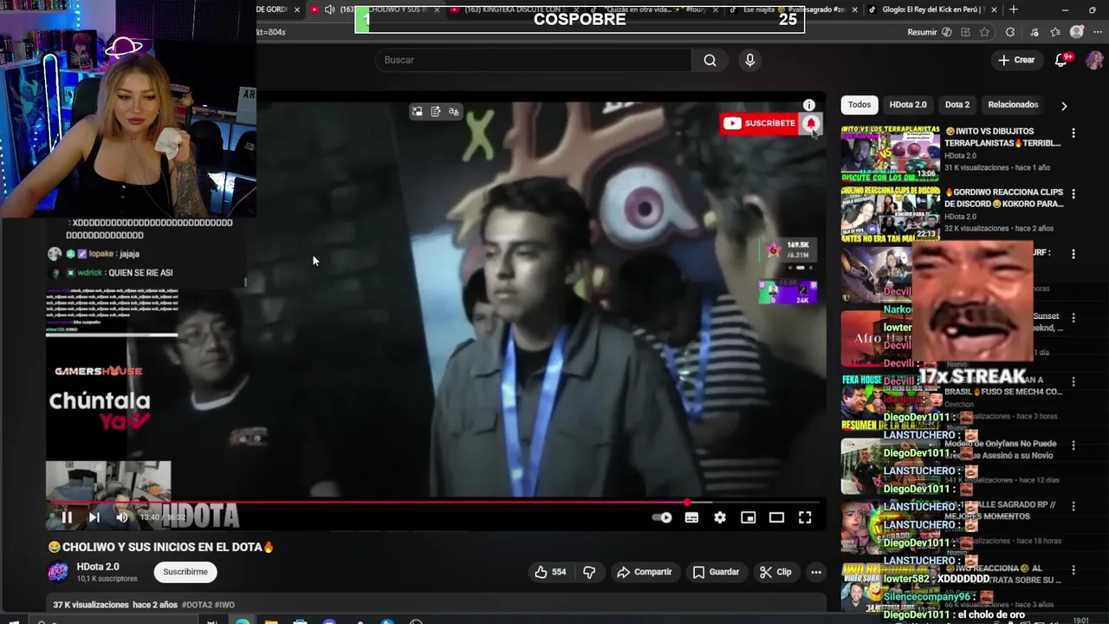Toggle the autoplay switch in player
This screenshot has height=624, width=1109.
tap(662, 517)
